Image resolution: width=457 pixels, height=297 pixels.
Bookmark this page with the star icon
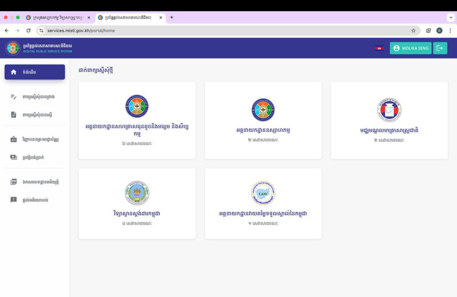(413, 31)
